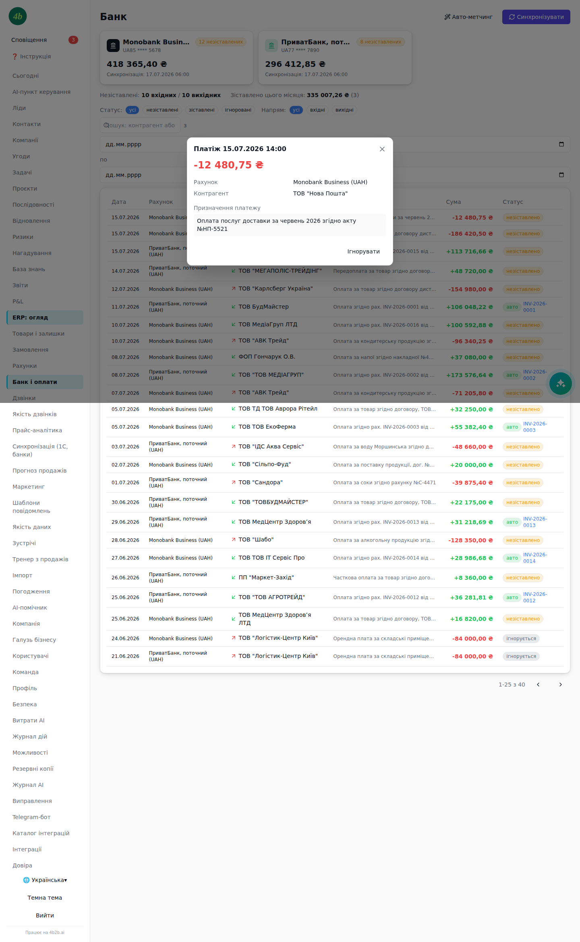Go to the Рахунки section

(45, 366)
